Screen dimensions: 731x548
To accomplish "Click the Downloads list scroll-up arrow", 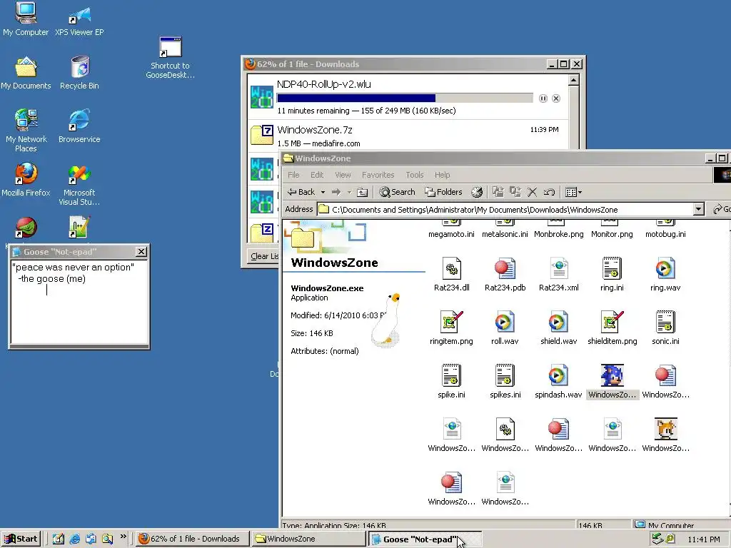I will coord(573,80).
